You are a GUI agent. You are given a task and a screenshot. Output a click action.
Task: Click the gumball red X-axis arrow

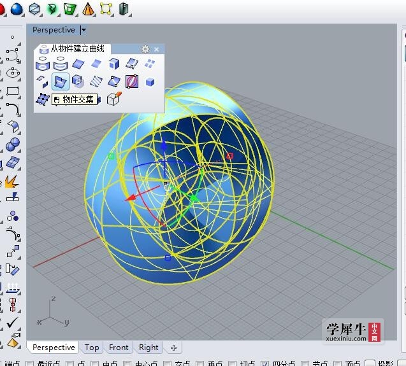(x=131, y=197)
